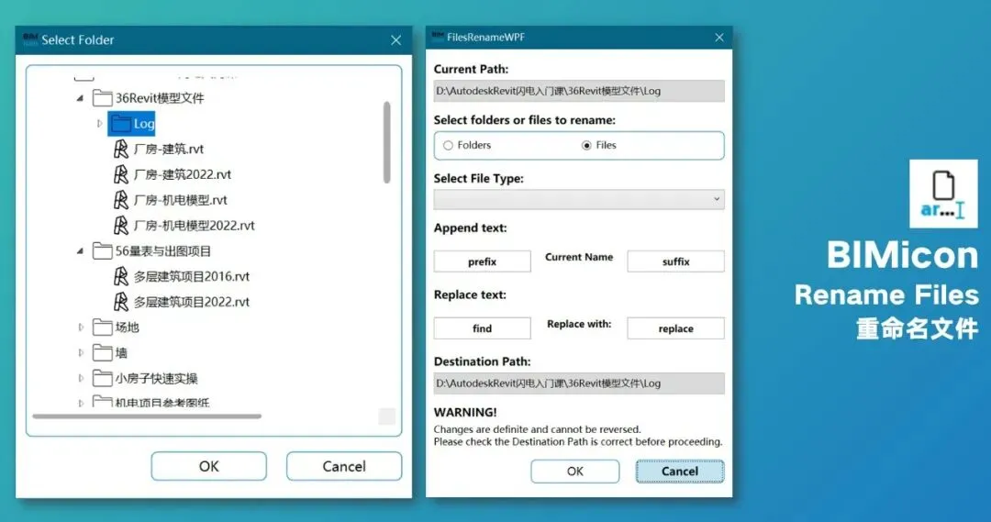Click the Replace with: label
This screenshot has height=522, width=991.
579,324
